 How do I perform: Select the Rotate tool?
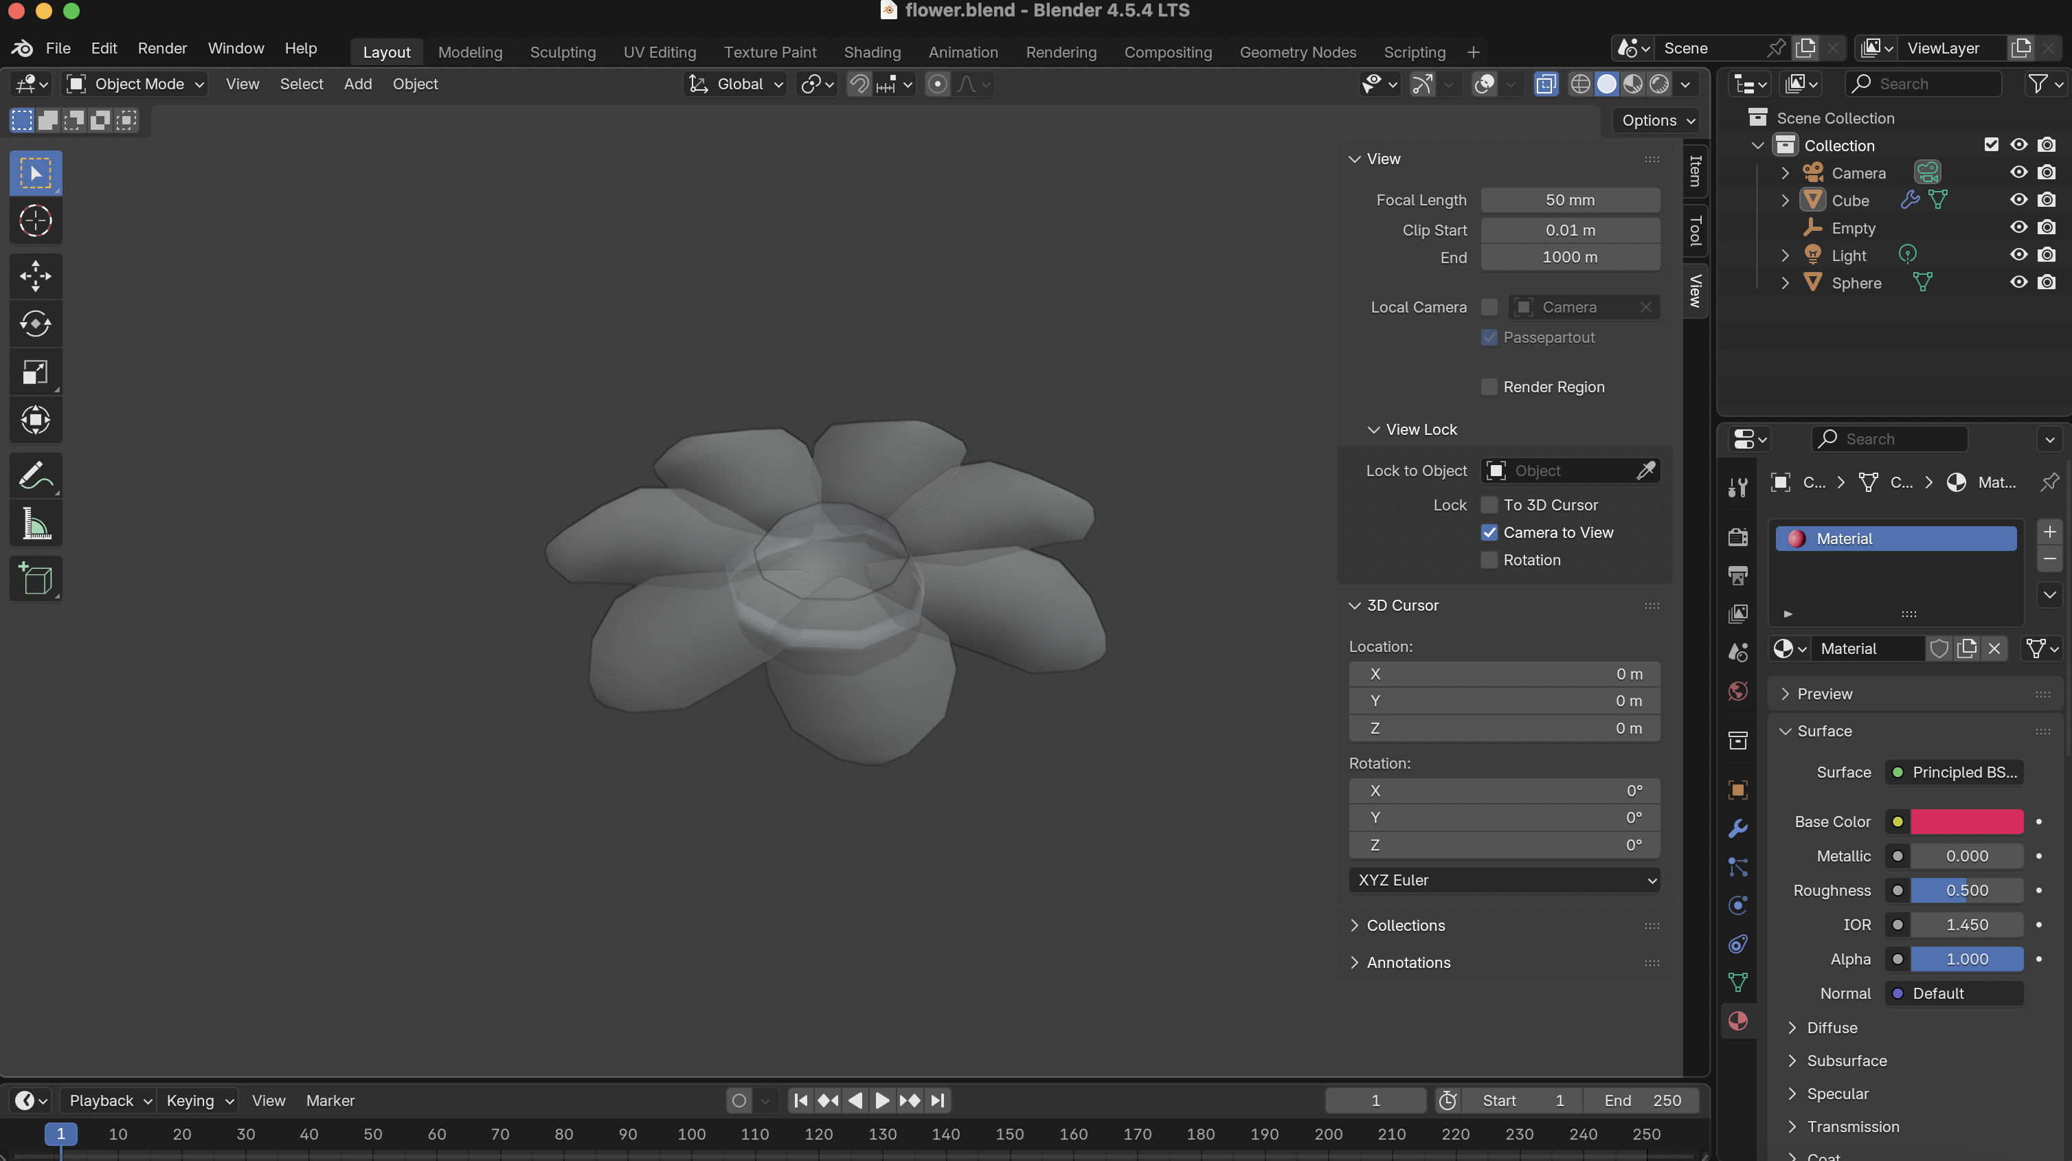coord(36,324)
